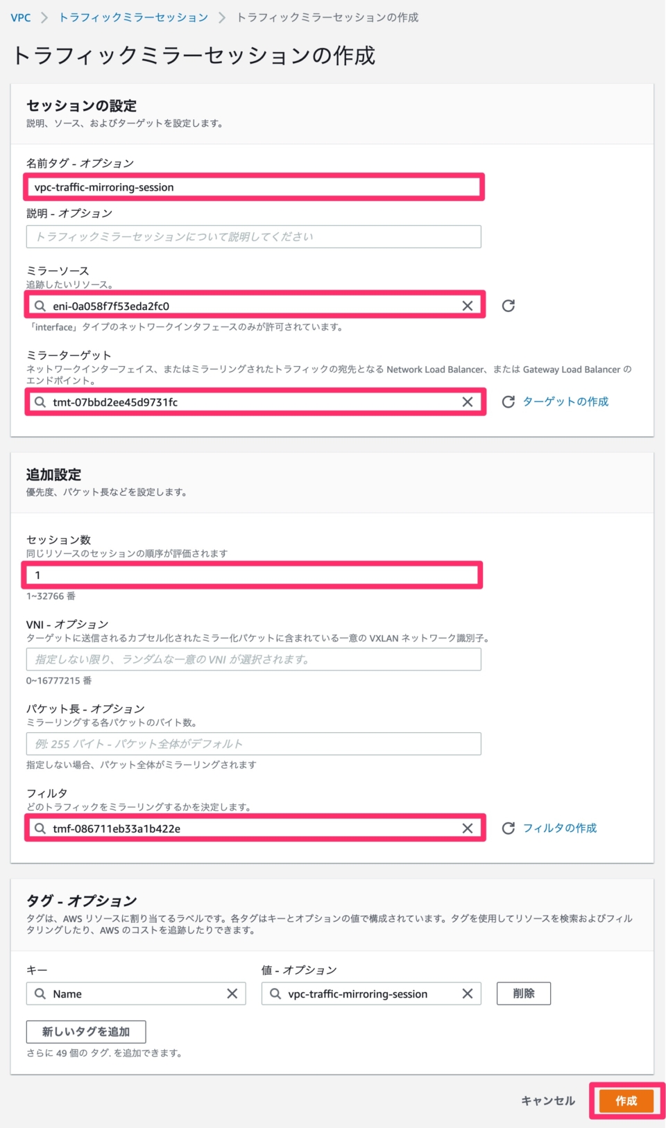Clear the mirror target tmt-07bbd2ee45d9731fc value

coord(468,401)
